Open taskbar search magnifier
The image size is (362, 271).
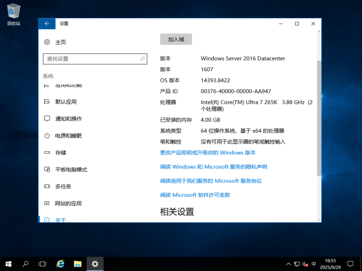(25, 264)
